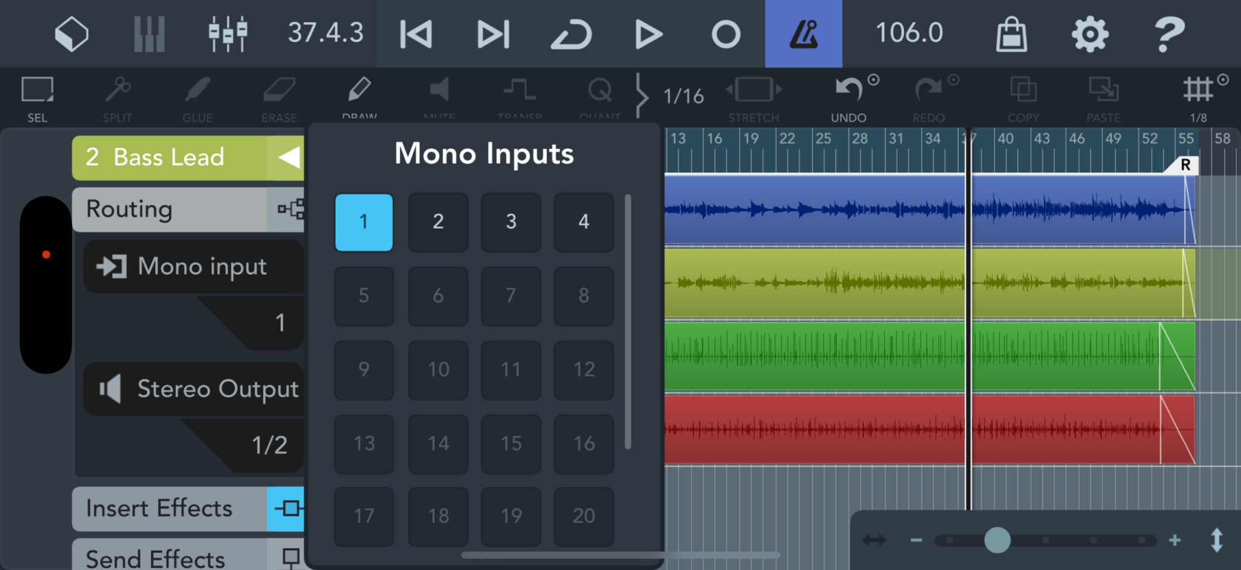Open the Mono input selector

pos(194,267)
